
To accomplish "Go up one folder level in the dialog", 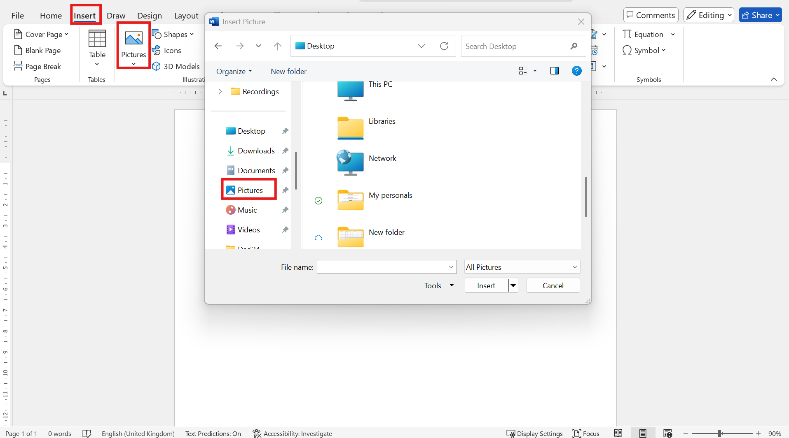I will point(278,46).
